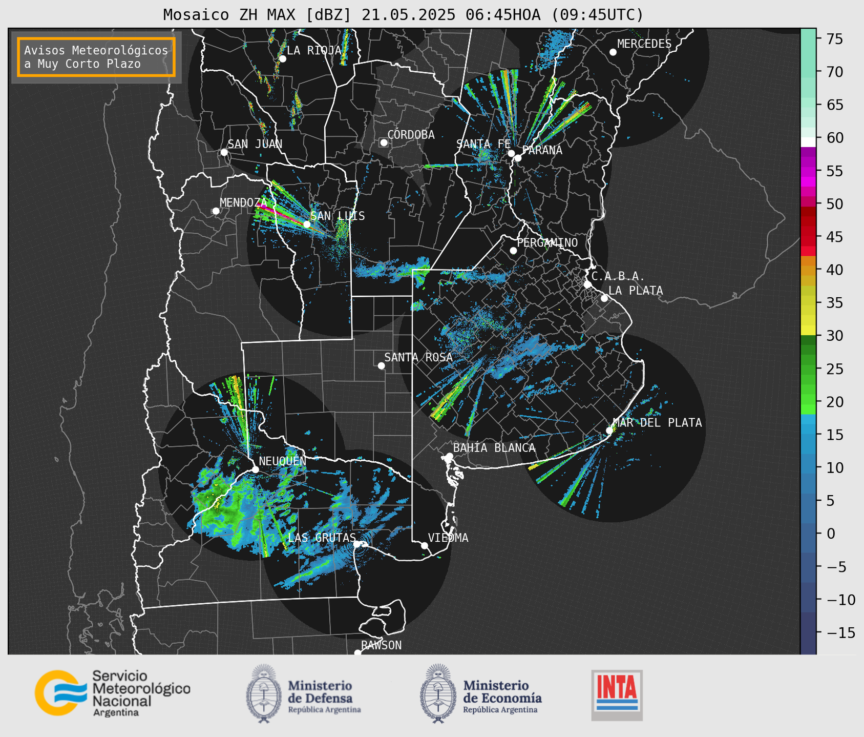Click the SANTA ROSA city marker dot
The height and width of the screenshot is (737, 864).
click(381, 365)
